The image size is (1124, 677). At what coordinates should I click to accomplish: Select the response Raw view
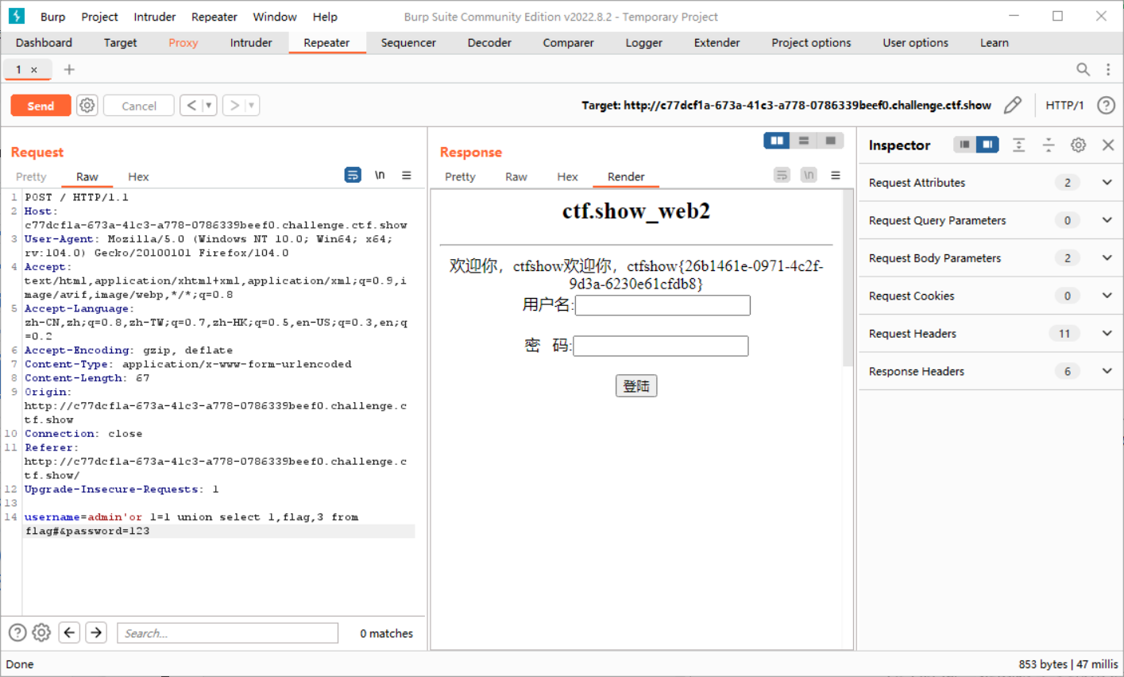(x=516, y=176)
